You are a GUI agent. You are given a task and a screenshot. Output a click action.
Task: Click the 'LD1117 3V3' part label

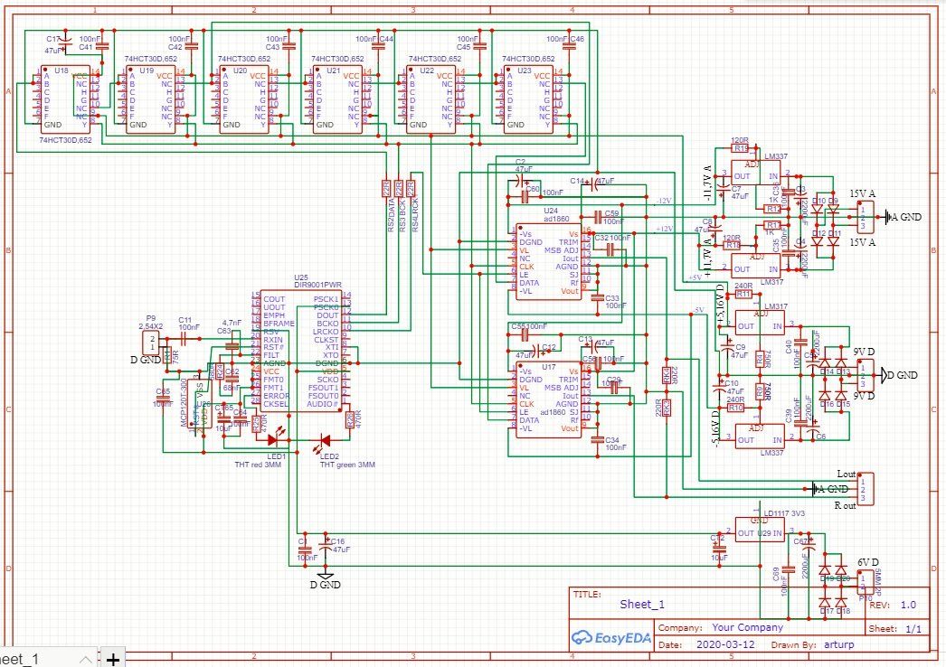(x=784, y=513)
